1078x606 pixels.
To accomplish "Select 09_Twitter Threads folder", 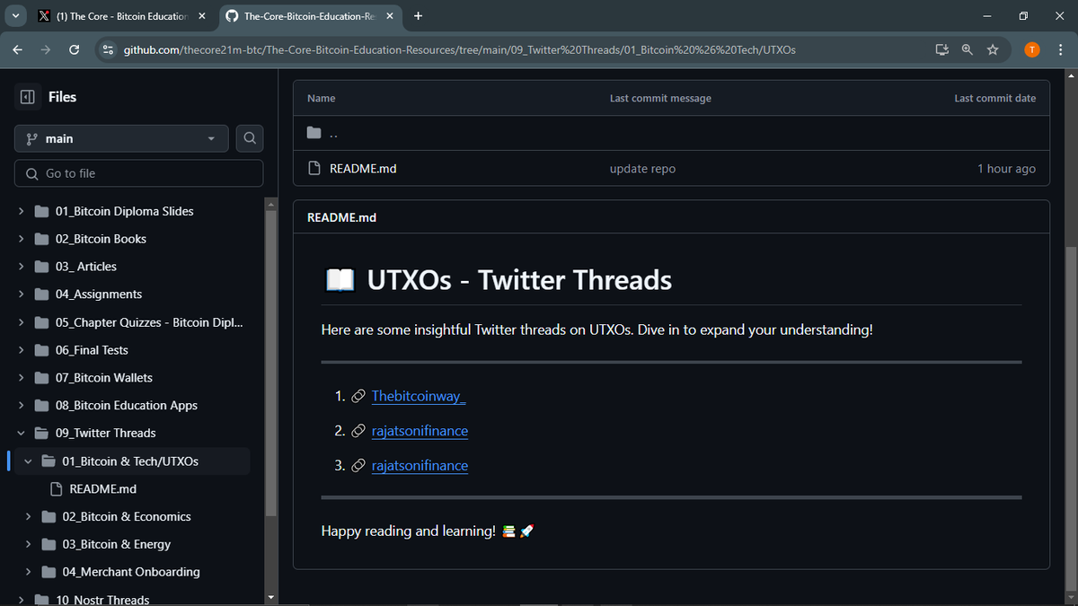I will (105, 433).
